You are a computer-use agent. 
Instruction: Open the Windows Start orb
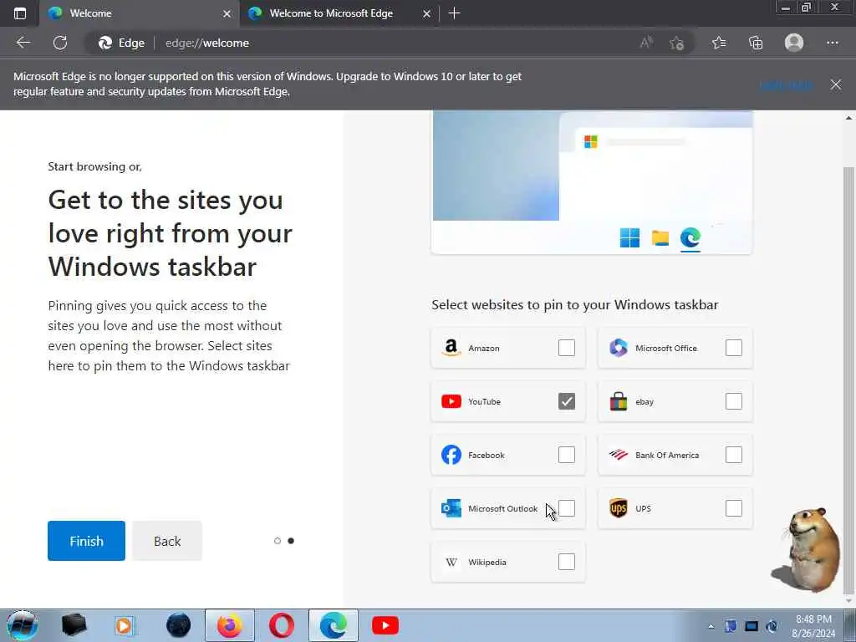coord(22,625)
